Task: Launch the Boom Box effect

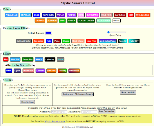Action: (x=28, y=71)
